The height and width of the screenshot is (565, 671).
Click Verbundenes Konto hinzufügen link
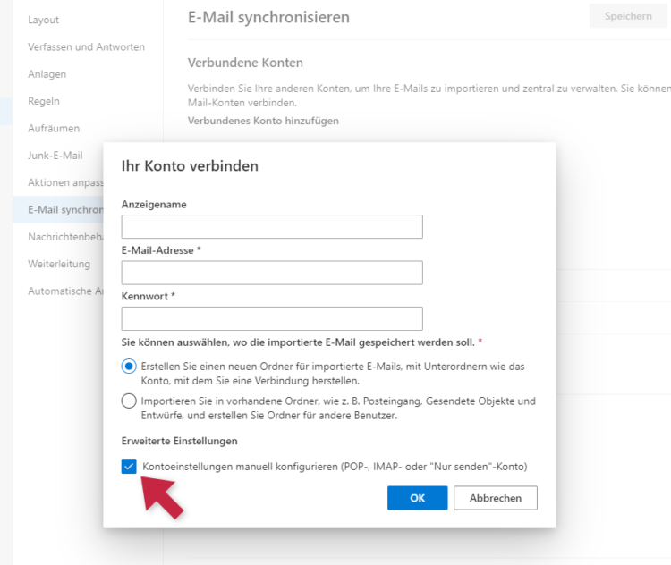263,121
